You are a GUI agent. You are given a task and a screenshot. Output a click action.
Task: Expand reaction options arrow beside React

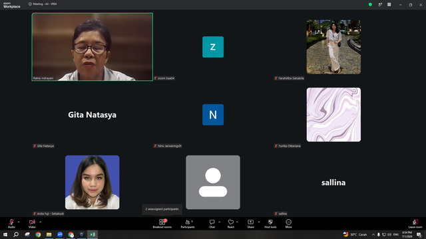coord(237,222)
